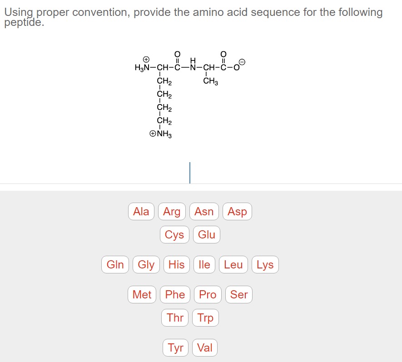Choose the Phe option
The width and height of the screenshot is (402, 362).
(x=175, y=294)
